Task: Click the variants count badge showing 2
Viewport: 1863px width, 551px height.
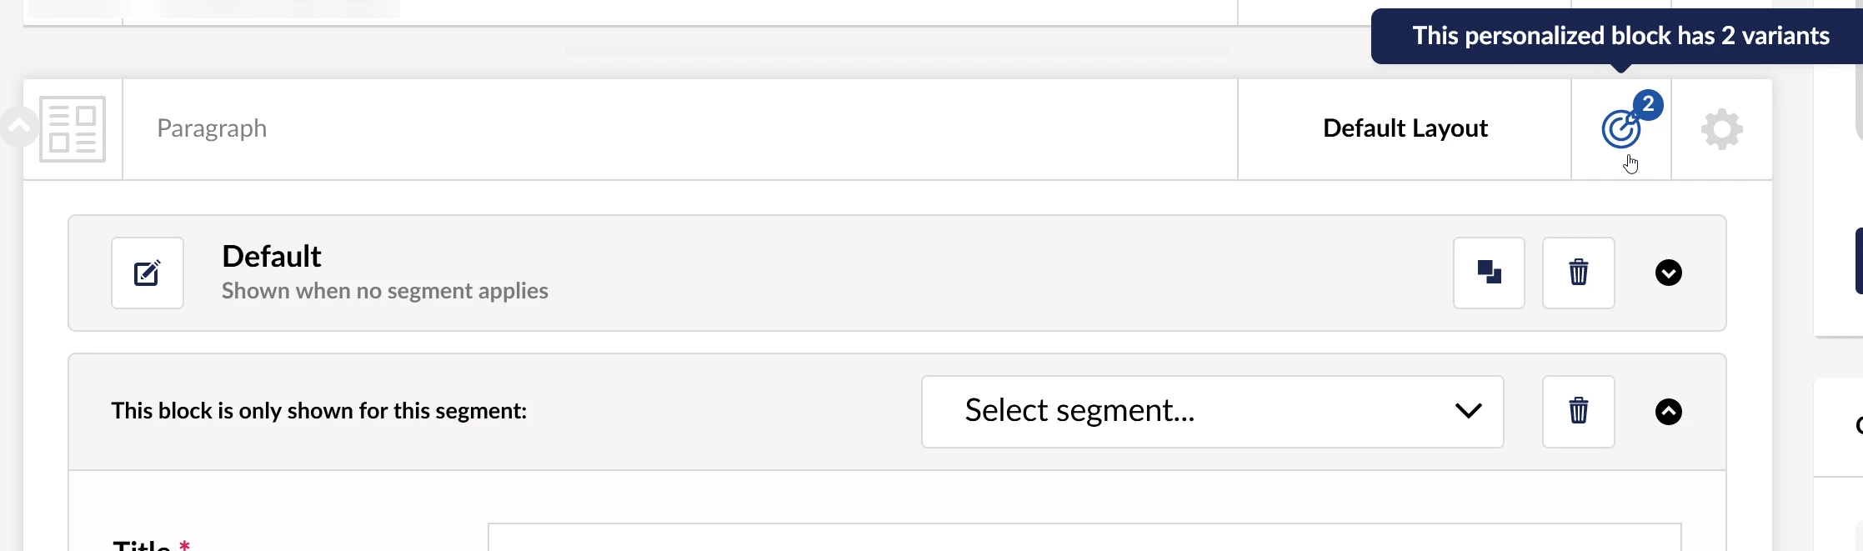Action: tap(1648, 104)
